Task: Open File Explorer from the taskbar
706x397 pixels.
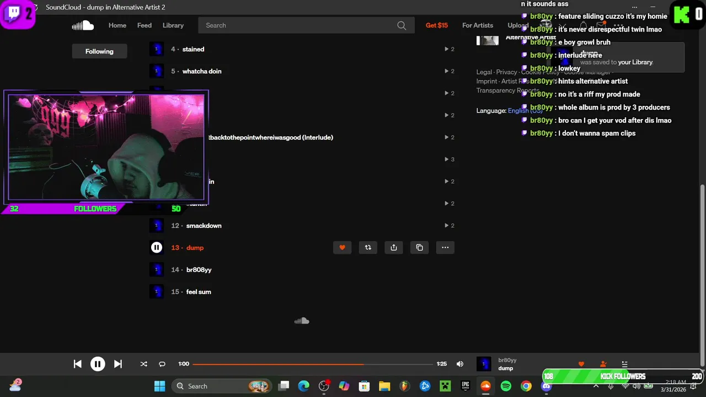Action: (x=384, y=386)
